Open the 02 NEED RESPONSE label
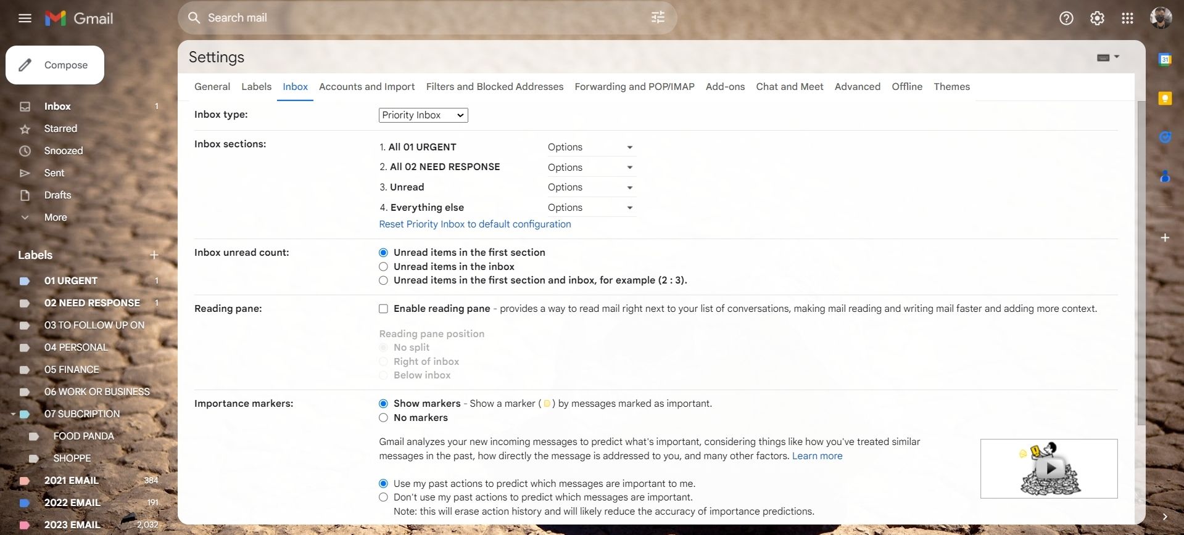 click(92, 303)
